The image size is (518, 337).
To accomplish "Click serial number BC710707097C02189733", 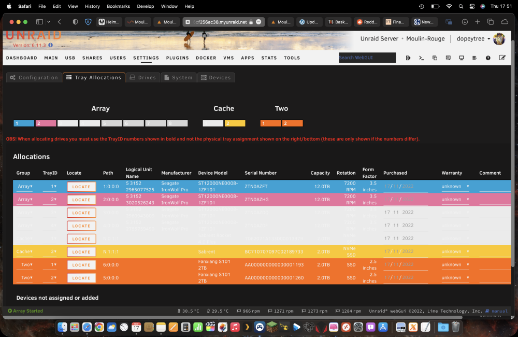I will (x=274, y=251).
